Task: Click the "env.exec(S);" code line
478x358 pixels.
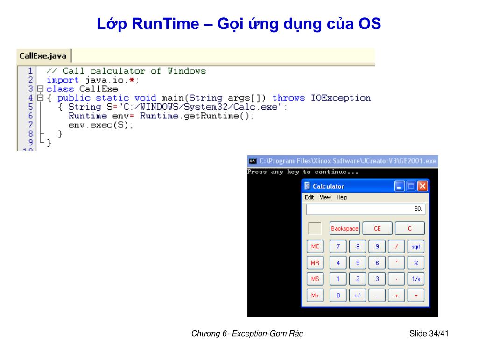Action: tap(101, 125)
